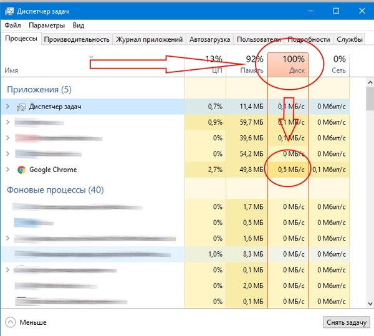Maximize the Task Manager window
The width and height of the screenshot is (374, 336).
(x=336, y=11)
